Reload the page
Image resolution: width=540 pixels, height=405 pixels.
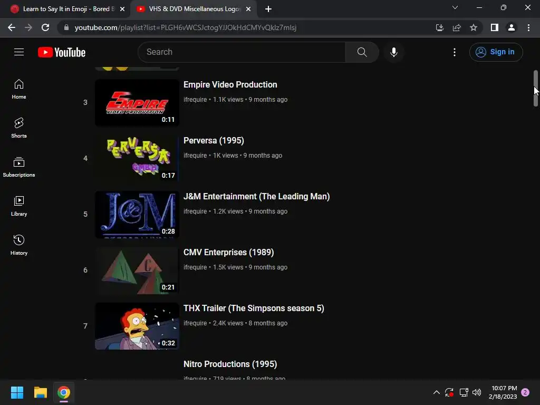pyautogui.click(x=45, y=27)
